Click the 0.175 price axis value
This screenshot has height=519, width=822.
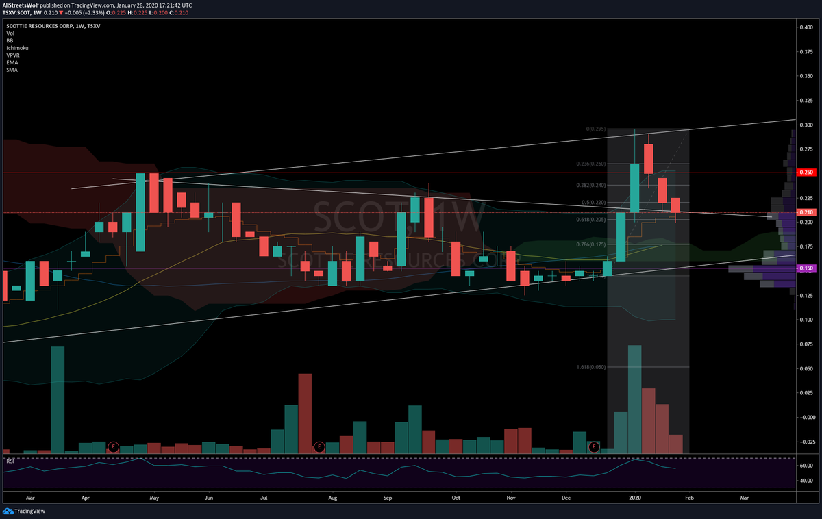point(806,246)
